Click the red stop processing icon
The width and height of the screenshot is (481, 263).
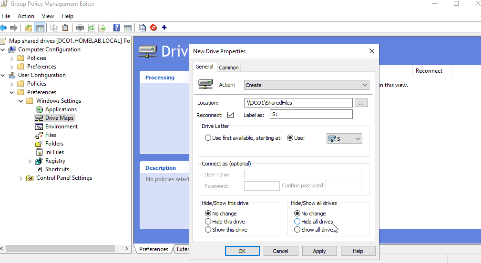(154, 28)
